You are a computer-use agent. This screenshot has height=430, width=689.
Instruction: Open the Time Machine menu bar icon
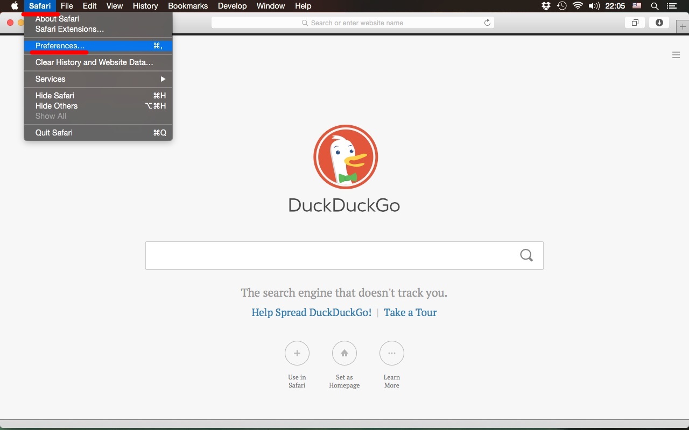pos(562,6)
